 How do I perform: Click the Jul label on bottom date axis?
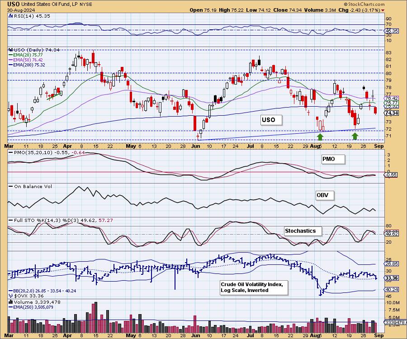pyautogui.click(x=251, y=335)
